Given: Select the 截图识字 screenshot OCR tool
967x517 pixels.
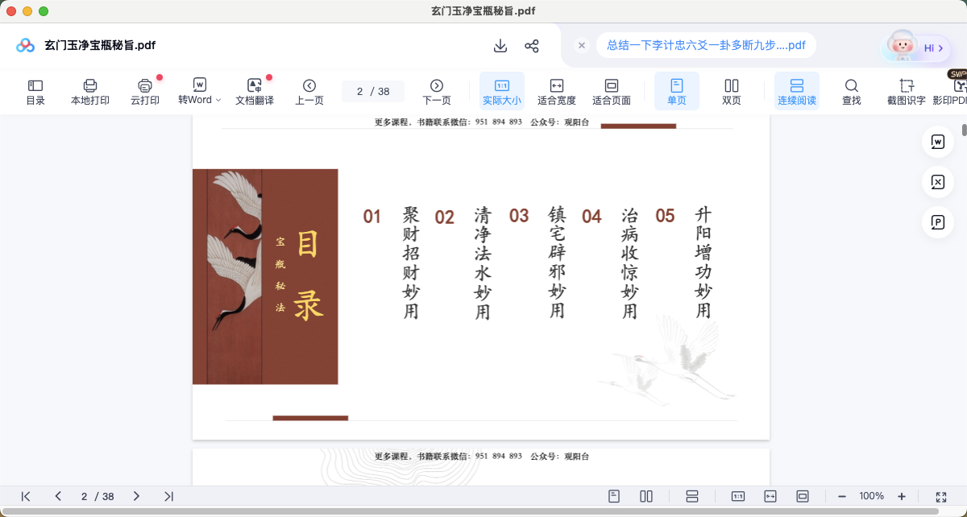Looking at the screenshot, I should (x=907, y=92).
